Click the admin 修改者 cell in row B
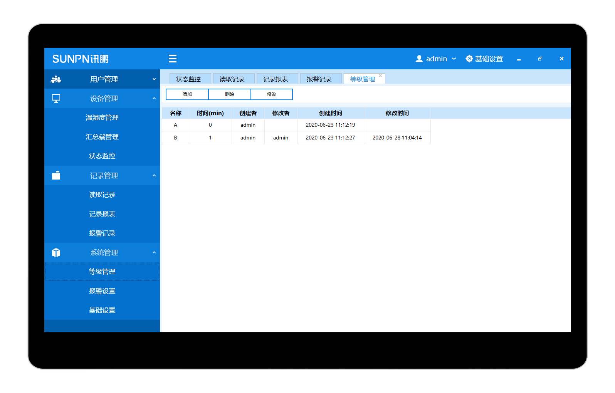Screen dimensions: 615x393 point(281,138)
